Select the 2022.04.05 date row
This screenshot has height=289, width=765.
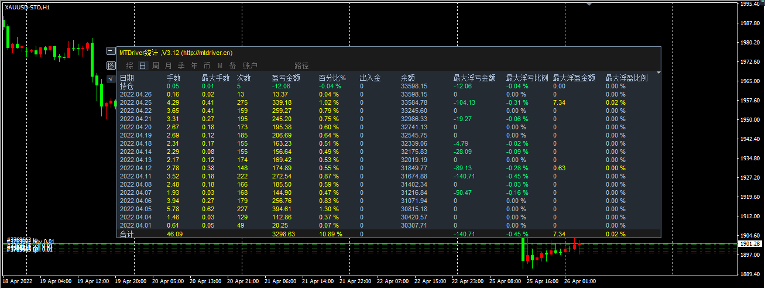pyautogui.click(x=135, y=209)
